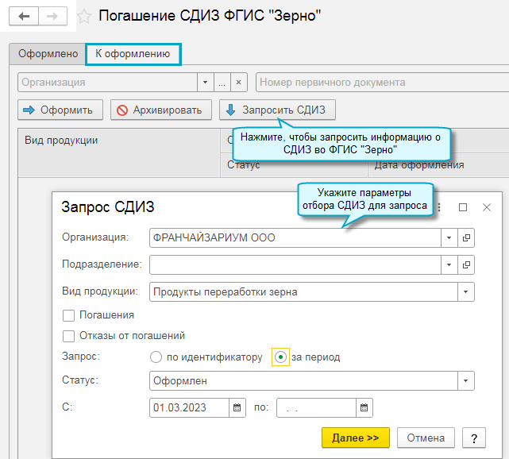This screenshot has width=509, height=459.
Task: Click the Организация field with ФРАНЧАЙЗАРИУМ ООО
Action: coord(295,238)
